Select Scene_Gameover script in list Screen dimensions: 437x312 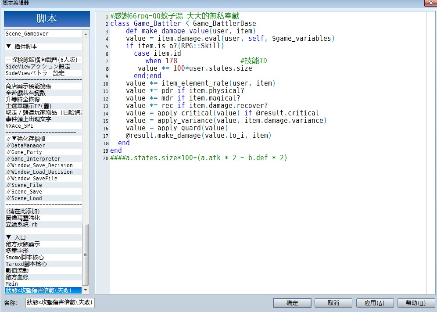click(43, 34)
